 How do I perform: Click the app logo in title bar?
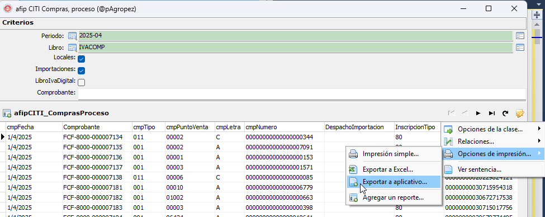click(8, 9)
